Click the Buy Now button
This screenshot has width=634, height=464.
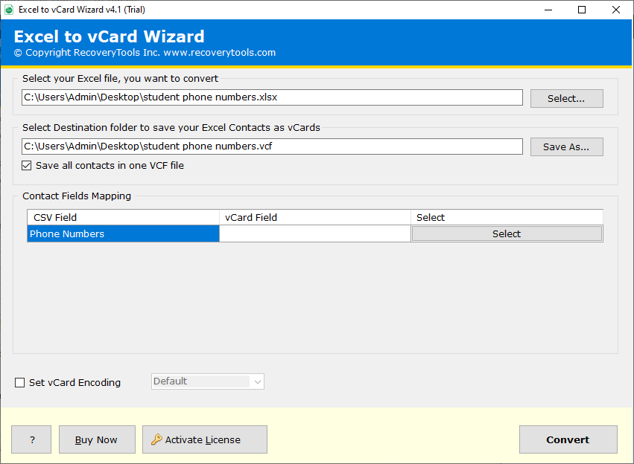point(97,439)
